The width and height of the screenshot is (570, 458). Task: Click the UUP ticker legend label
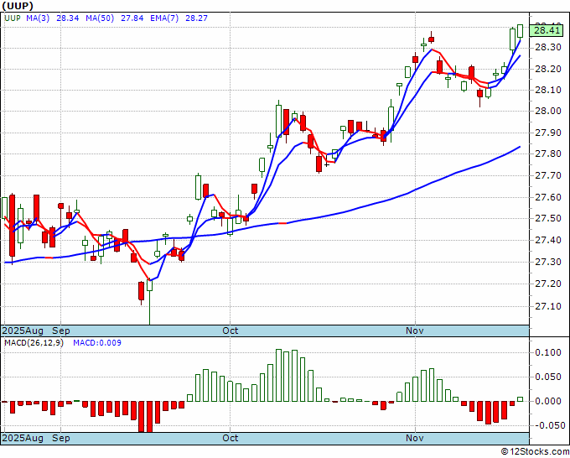tap(13, 18)
